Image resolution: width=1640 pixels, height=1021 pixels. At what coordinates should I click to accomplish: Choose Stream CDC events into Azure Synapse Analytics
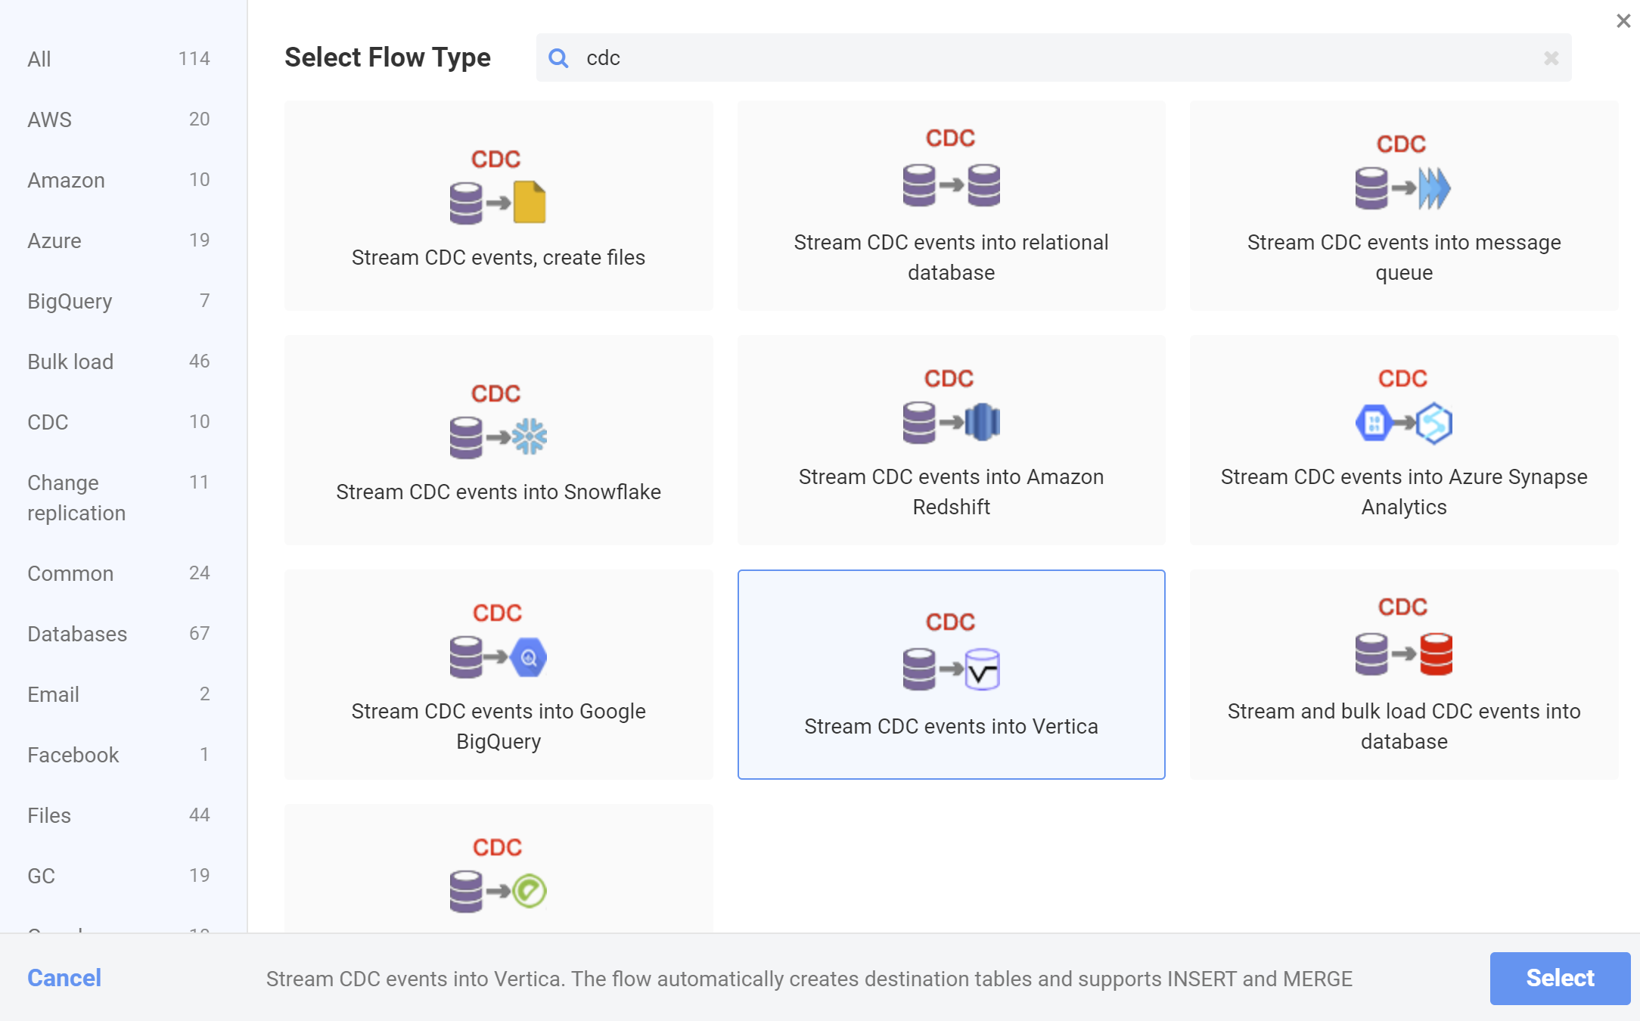tap(1403, 441)
